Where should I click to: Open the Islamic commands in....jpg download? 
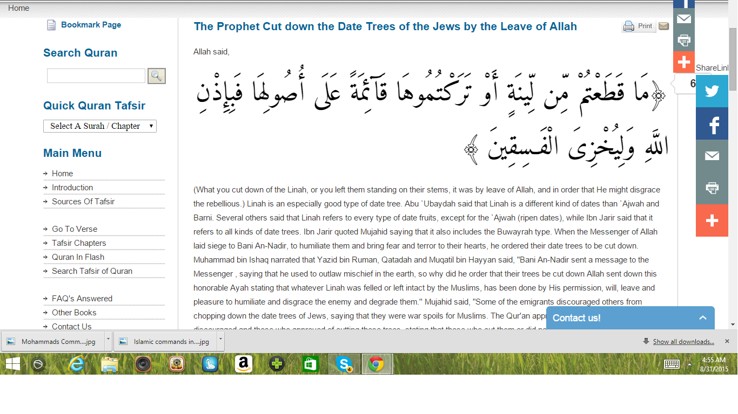pos(165,341)
